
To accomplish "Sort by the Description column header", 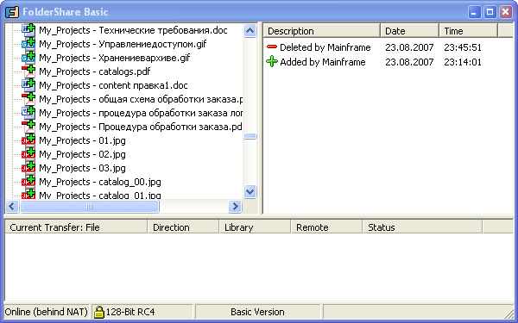I will pyautogui.click(x=322, y=31).
